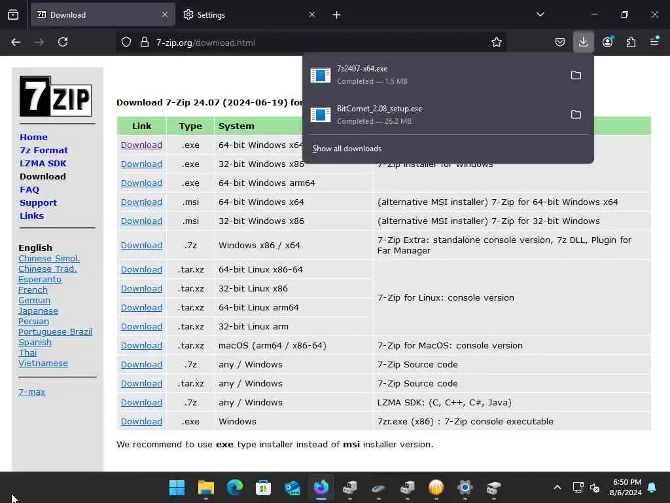Show 7z2407-x64.exe in folder

(576, 75)
